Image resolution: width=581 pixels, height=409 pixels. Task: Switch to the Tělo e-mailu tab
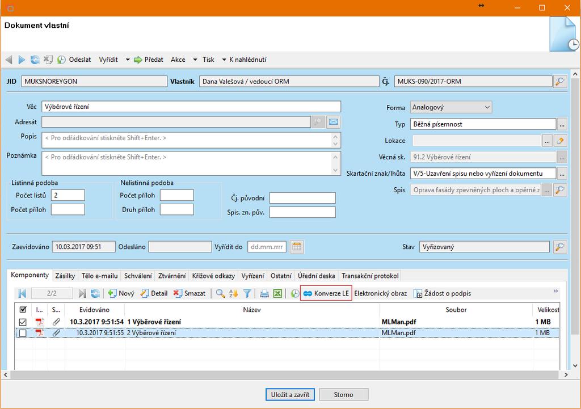click(100, 276)
